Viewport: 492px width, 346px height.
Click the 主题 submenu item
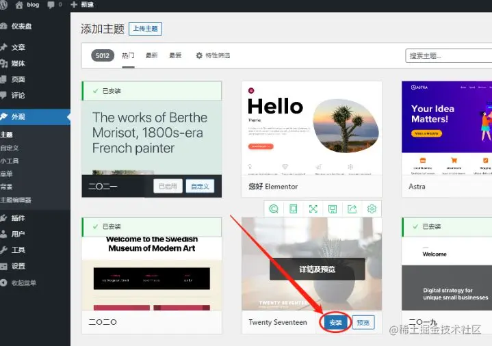coord(6,135)
